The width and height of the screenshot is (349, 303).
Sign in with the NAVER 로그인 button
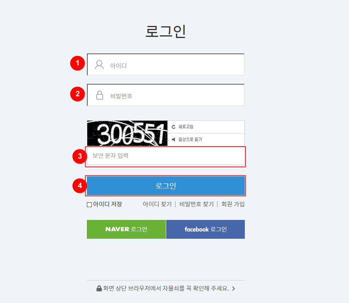pos(126,229)
